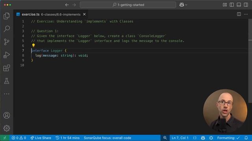Go forward with the navigation arrow
The image size is (252, 141).
pos(74,5)
